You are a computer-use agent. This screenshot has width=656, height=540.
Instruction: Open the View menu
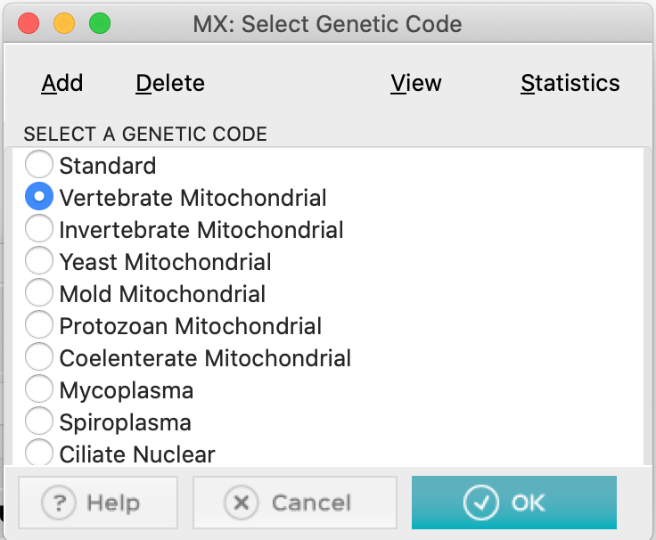point(416,83)
